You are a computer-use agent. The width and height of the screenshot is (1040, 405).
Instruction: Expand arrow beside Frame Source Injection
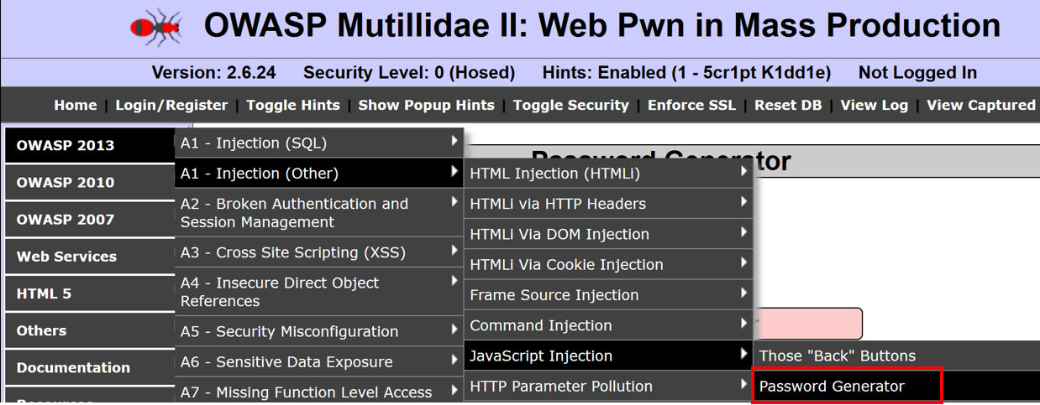pos(743,292)
